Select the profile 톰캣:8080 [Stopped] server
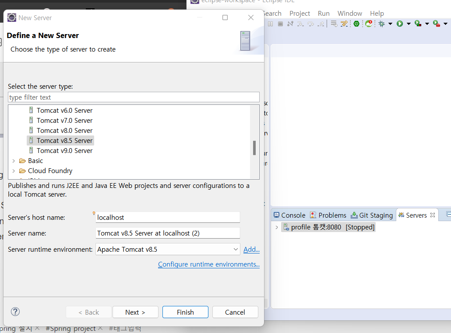 [328, 227]
